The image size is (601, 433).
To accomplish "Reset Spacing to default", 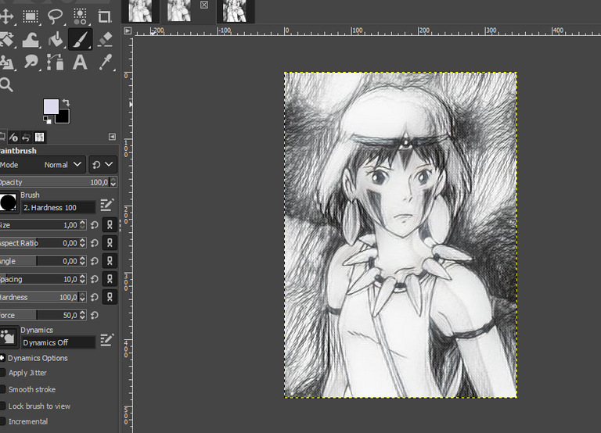I will [94, 279].
